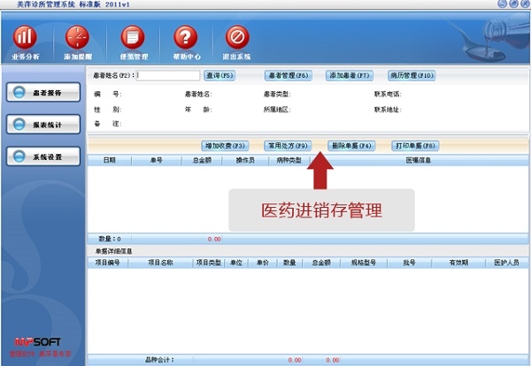Click the 单号 column header
The width and height of the screenshot is (531, 366).
157,160
